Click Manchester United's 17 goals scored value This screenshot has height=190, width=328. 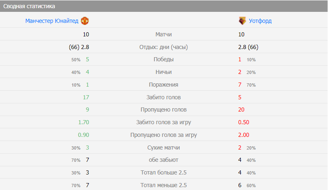tap(86, 97)
